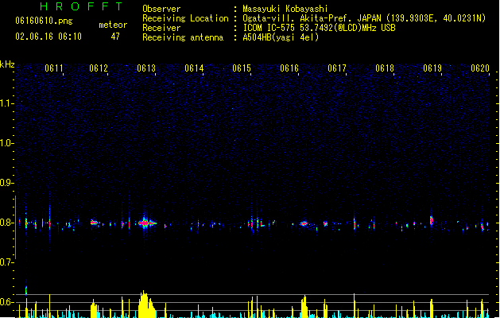
Task: Click the bright echo just before 0619
Action: tap(432, 220)
